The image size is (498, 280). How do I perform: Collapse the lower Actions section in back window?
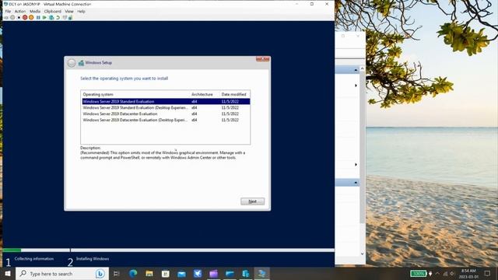356,183
